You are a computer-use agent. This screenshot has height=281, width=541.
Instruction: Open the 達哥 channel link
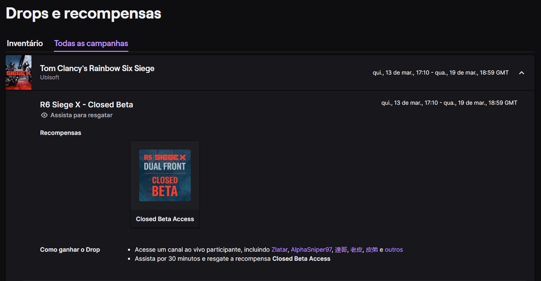tap(341, 250)
